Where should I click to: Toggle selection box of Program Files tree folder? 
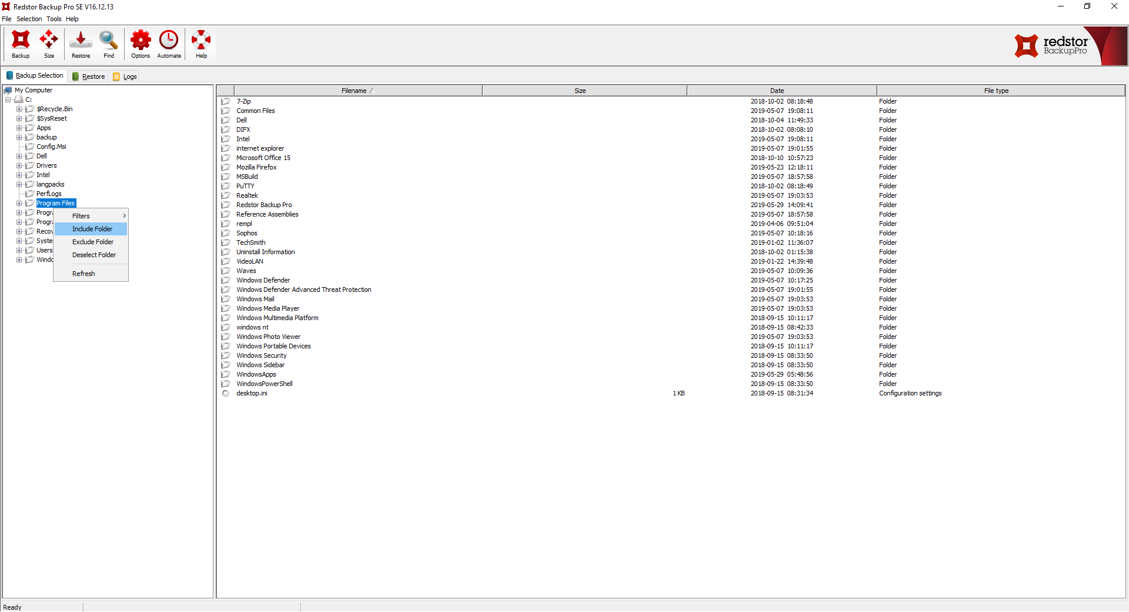[29, 203]
